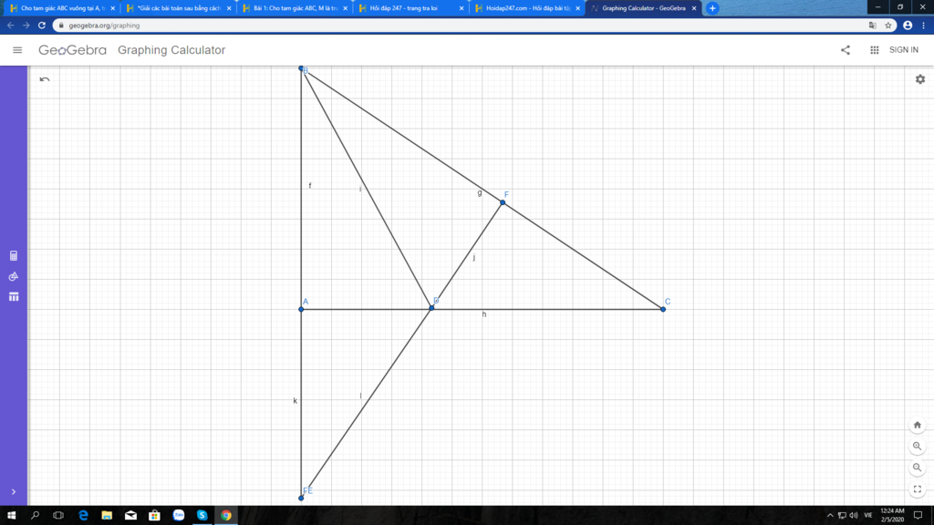Undo the last action in the graph
The width and height of the screenshot is (934, 525).
(45, 79)
